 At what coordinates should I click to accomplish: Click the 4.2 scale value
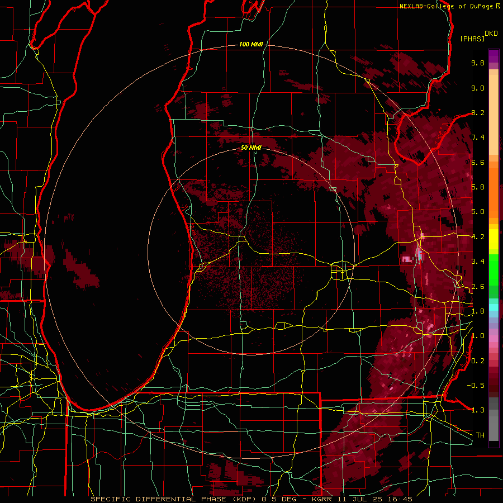click(x=478, y=237)
